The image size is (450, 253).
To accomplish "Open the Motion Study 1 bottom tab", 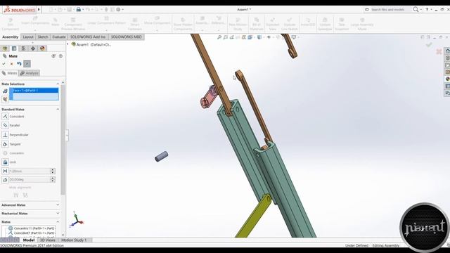I will pos(74,240).
